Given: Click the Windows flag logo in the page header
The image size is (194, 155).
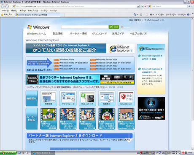Looking at the screenshot, I should tap(30, 27).
